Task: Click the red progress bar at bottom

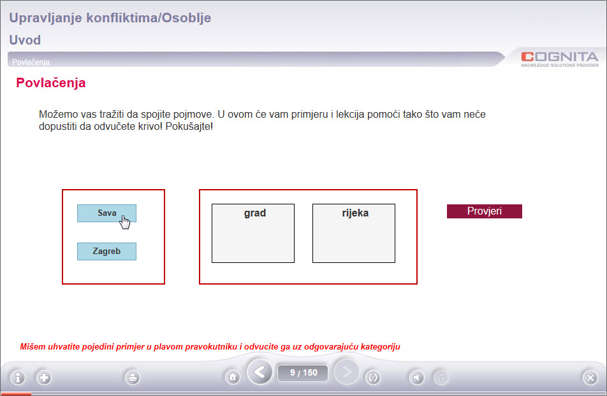Action: tap(16, 394)
